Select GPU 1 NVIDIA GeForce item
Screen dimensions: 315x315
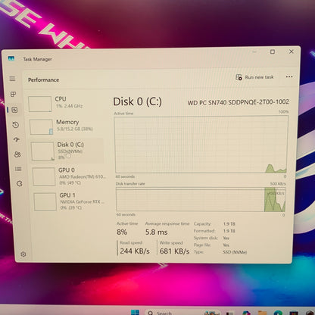click(70, 201)
